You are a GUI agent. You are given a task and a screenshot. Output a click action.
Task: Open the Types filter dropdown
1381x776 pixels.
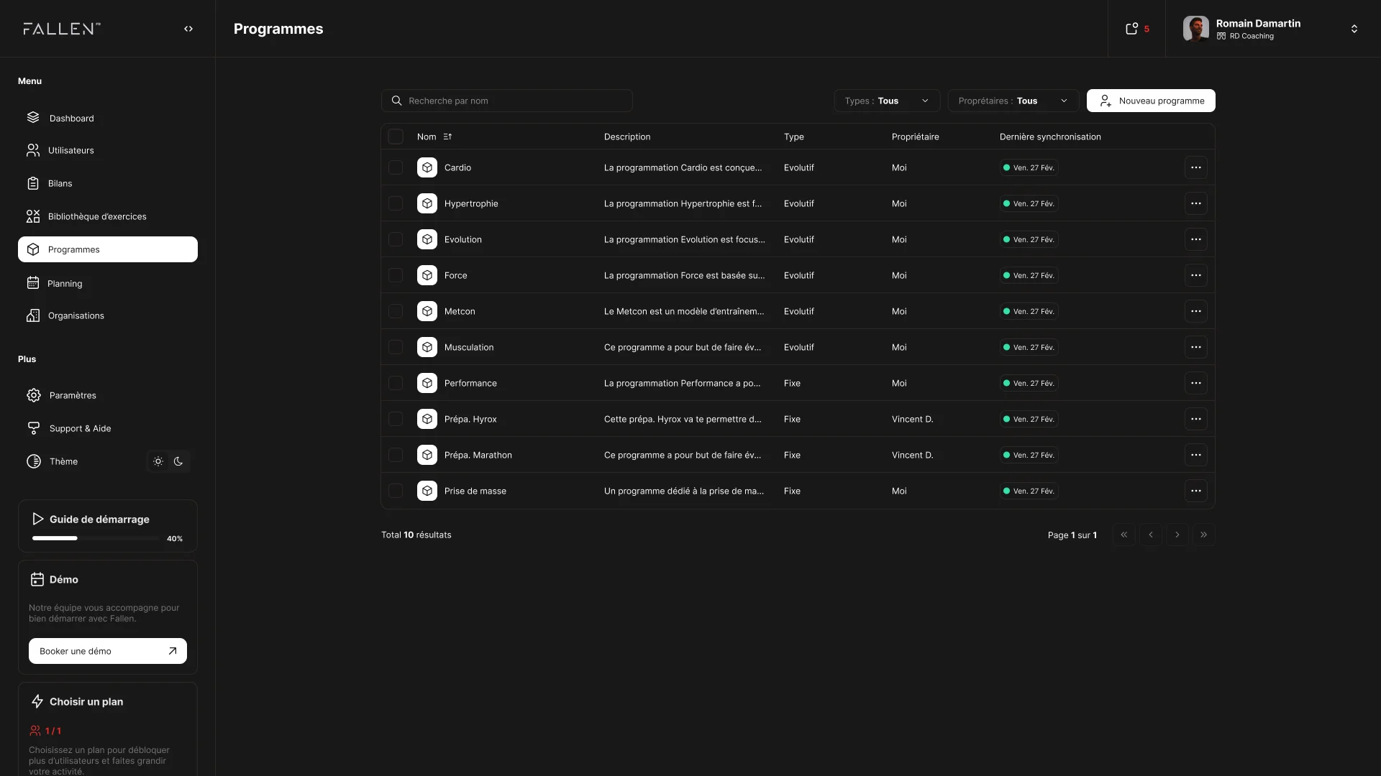pos(887,101)
